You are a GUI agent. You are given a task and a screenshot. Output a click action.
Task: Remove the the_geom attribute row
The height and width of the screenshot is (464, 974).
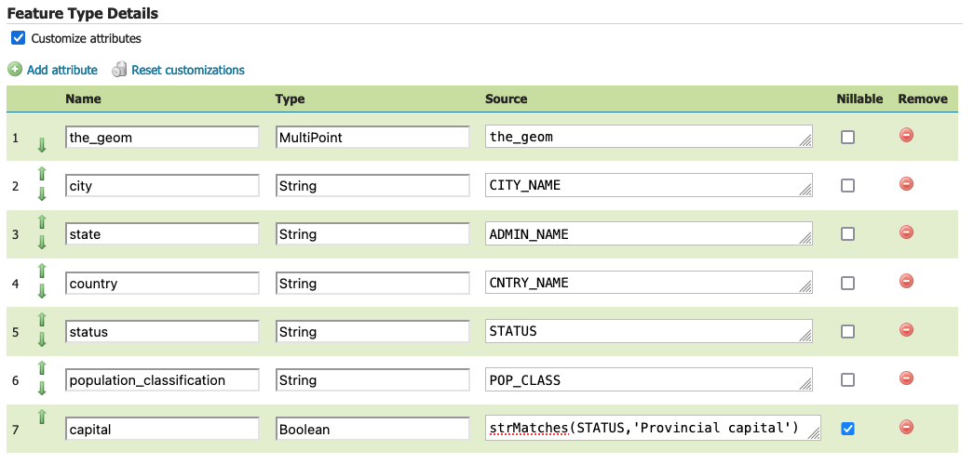pyautogui.click(x=906, y=135)
